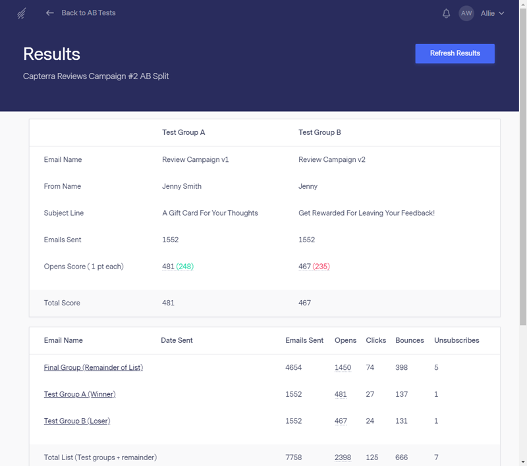This screenshot has width=527, height=466.
Task: Click the back arrow icon
Action: pos(50,13)
